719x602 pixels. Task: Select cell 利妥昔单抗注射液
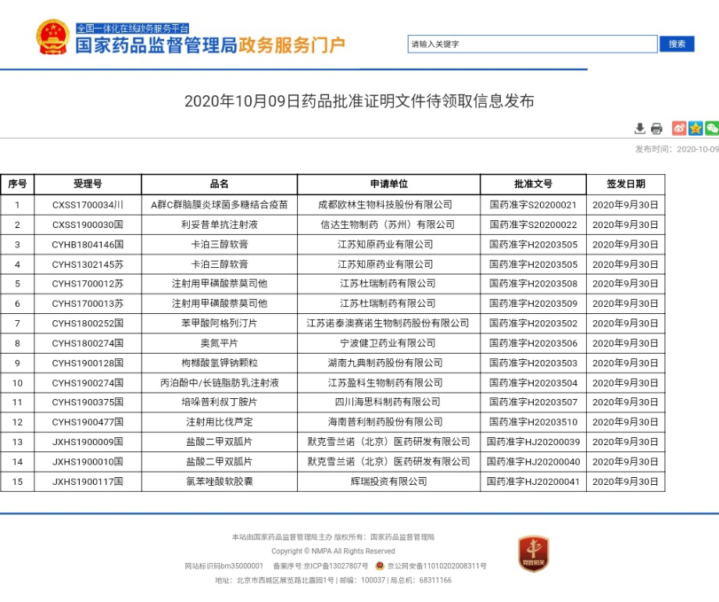point(219,225)
